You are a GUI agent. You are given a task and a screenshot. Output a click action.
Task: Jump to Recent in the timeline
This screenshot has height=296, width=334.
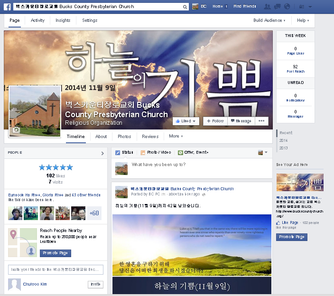(286, 133)
